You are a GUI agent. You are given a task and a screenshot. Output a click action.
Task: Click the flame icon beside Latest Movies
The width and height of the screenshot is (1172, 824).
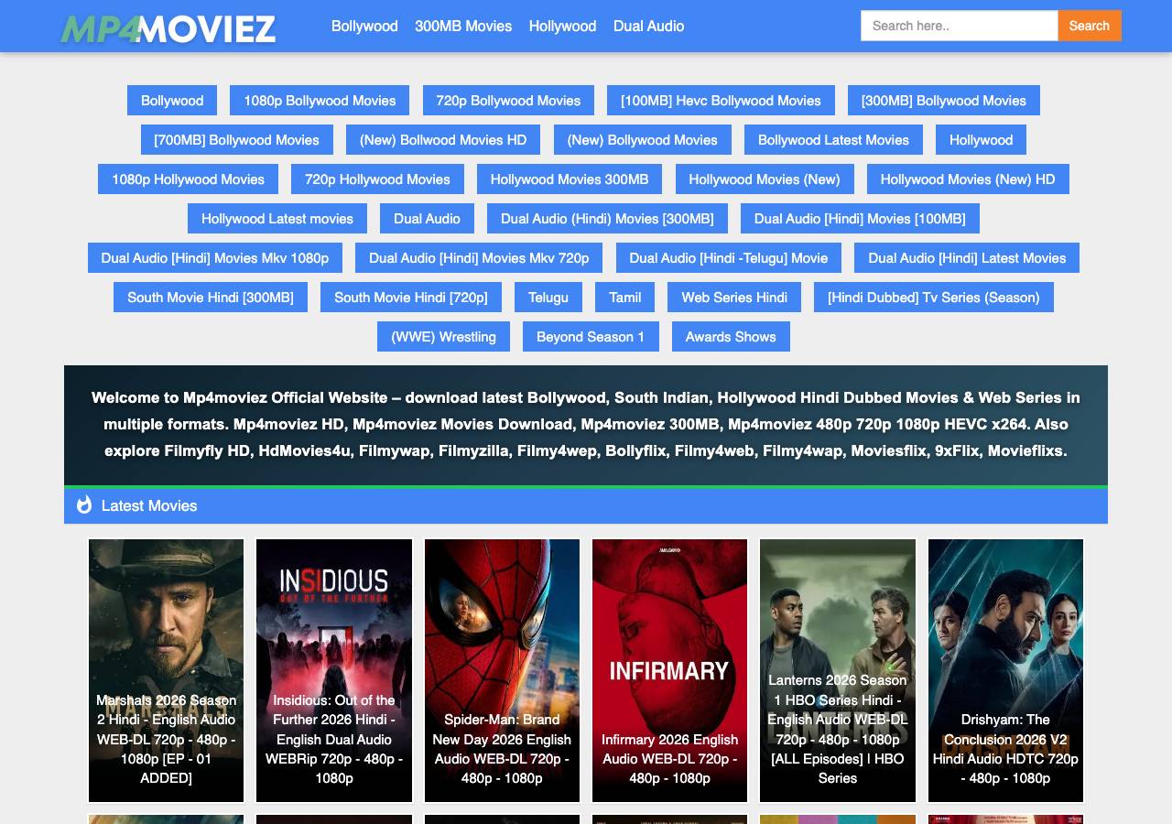[x=84, y=504]
